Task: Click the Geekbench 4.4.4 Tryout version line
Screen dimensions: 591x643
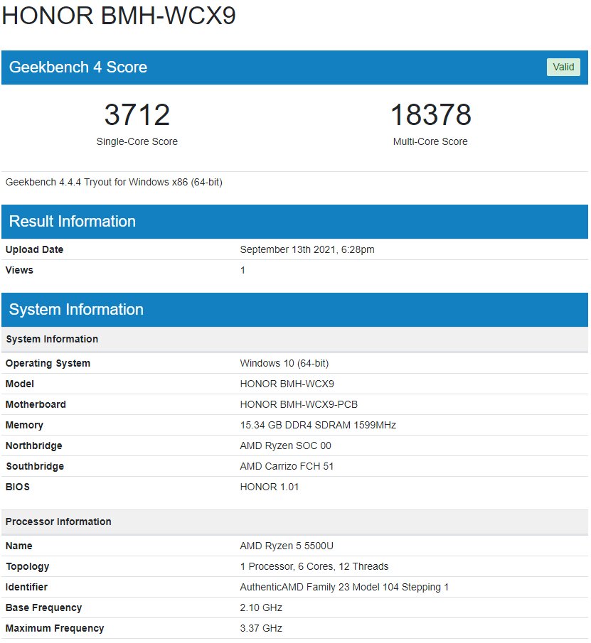Action: 114,182
